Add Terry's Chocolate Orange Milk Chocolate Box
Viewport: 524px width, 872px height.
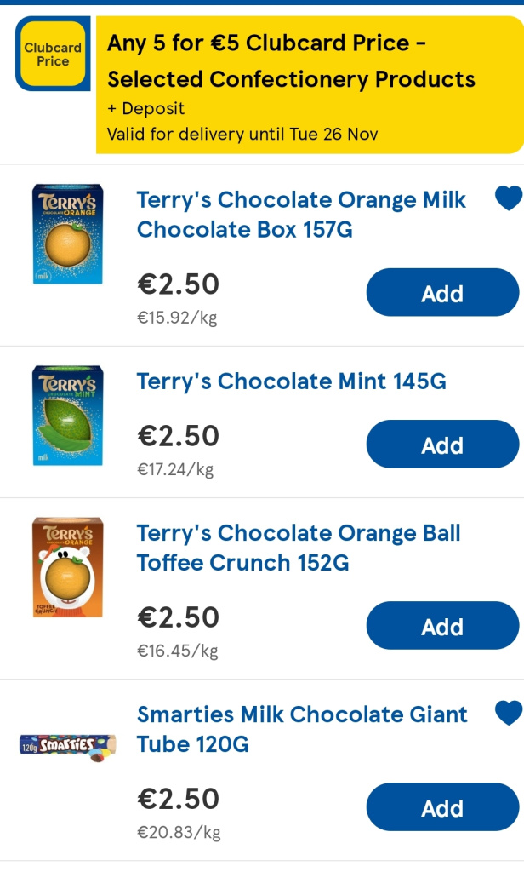(442, 292)
